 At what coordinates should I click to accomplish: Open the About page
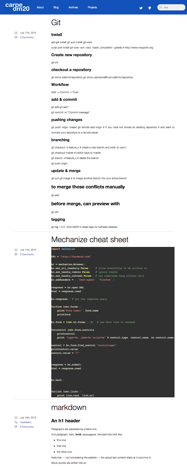coord(40,8)
